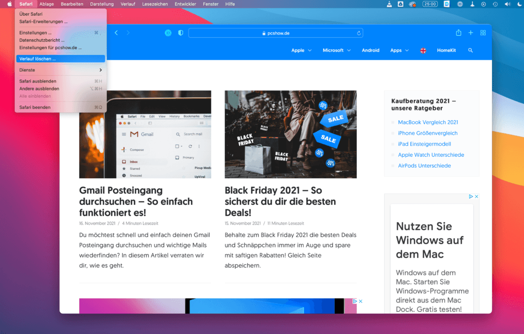
Task: Click the pcshow.de address bar
Action: coord(276,33)
